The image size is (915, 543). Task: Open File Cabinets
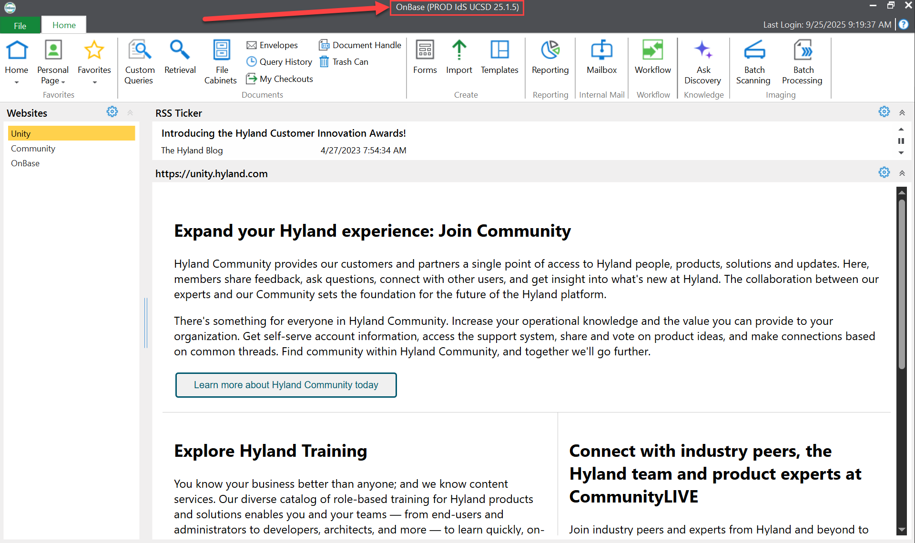pyautogui.click(x=221, y=62)
